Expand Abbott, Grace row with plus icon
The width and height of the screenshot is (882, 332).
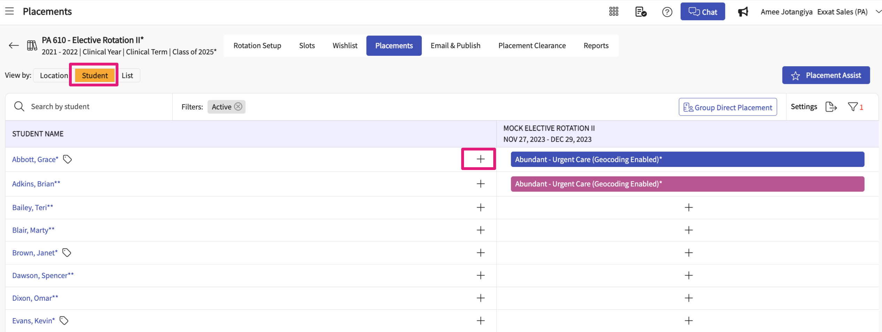pyautogui.click(x=480, y=159)
